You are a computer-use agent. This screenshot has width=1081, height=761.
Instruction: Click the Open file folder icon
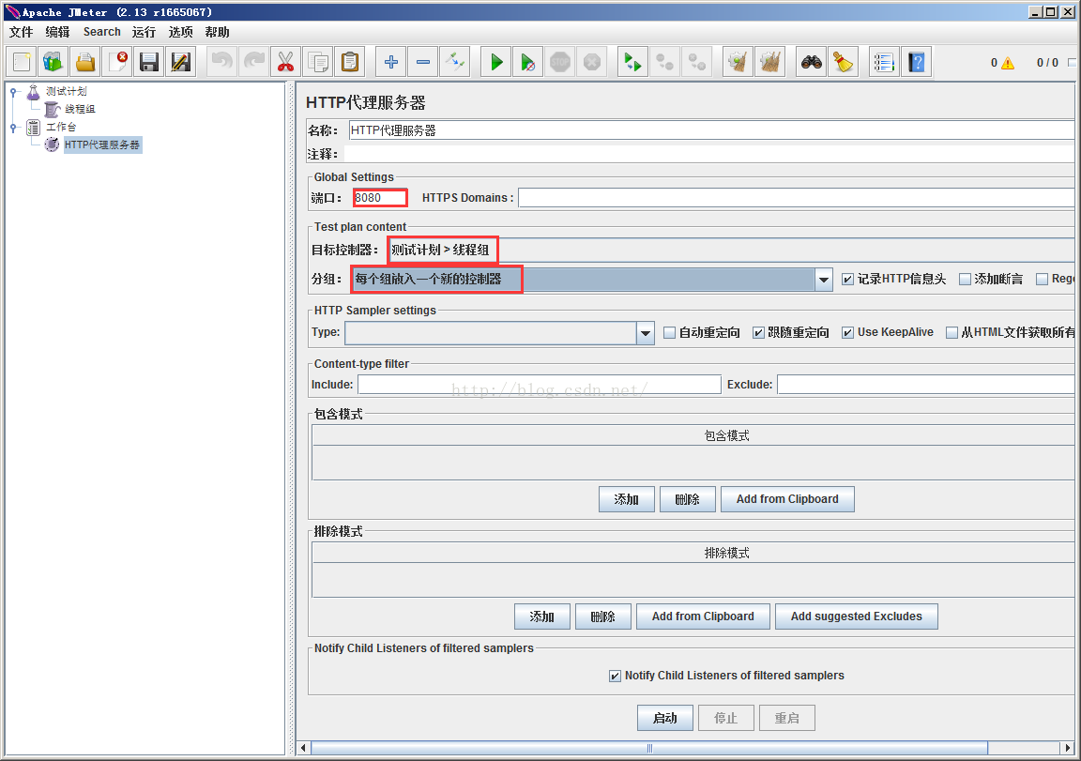pos(84,62)
